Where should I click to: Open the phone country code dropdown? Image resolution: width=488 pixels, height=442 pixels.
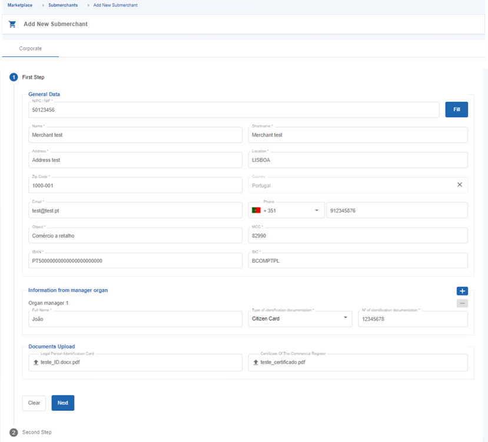[316, 210]
